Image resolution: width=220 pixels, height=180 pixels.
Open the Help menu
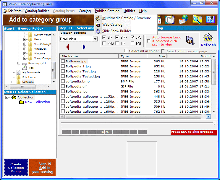click(143, 11)
